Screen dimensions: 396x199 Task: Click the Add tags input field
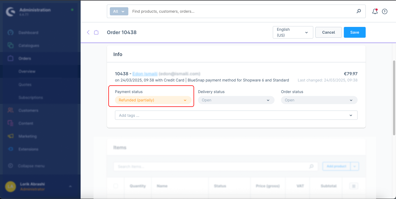pyautogui.click(x=232, y=115)
